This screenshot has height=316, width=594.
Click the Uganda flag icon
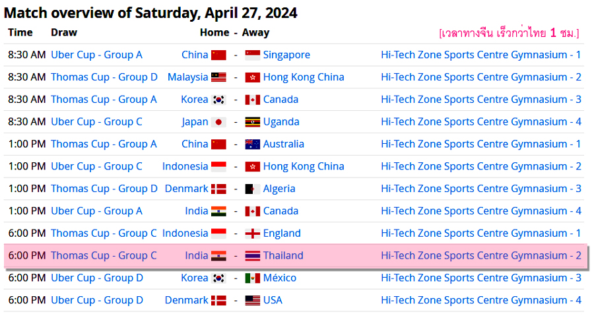252,122
